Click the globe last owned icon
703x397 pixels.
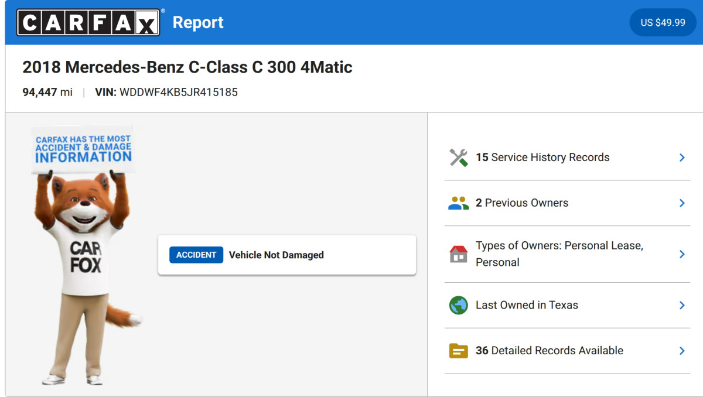[459, 305]
